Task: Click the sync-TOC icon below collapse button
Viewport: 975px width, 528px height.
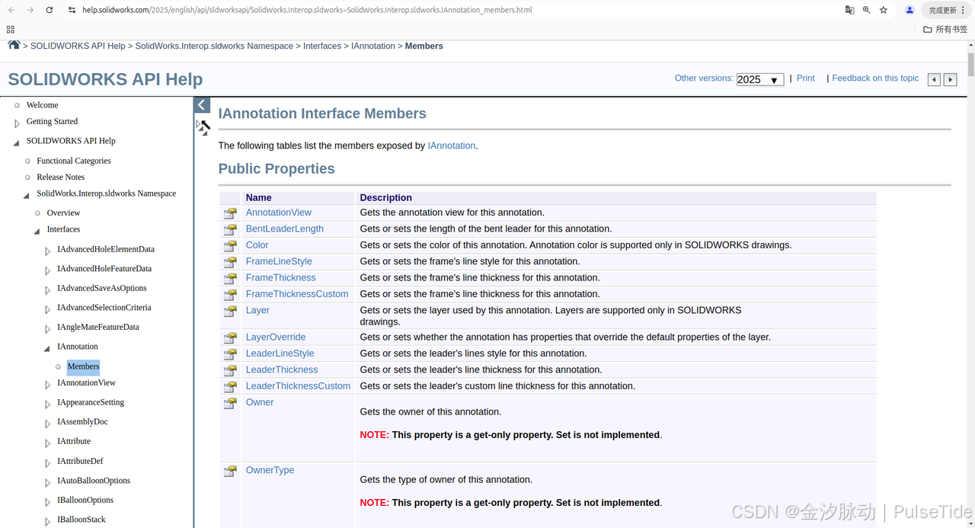Action: click(x=203, y=126)
